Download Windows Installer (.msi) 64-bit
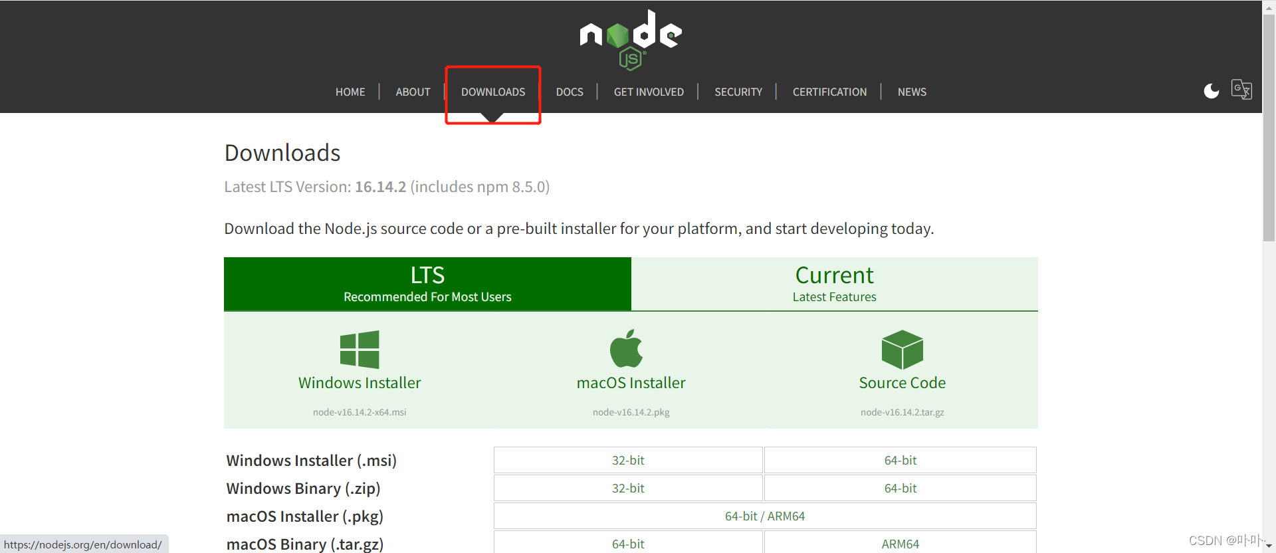Screen dimensions: 1276x553 coord(901,460)
